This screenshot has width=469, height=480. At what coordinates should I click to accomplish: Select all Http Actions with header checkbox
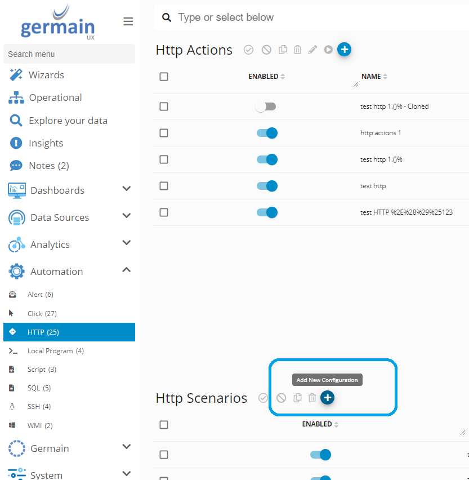coord(164,77)
